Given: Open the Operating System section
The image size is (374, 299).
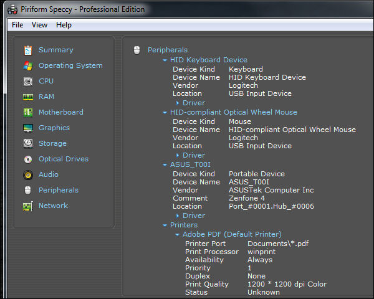Looking at the screenshot, I should pos(70,65).
